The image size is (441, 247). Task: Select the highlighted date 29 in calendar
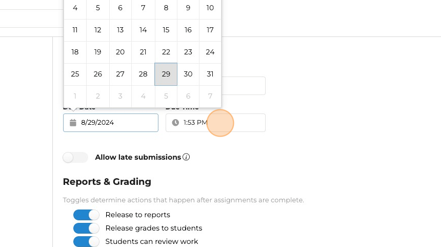pos(166,74)
